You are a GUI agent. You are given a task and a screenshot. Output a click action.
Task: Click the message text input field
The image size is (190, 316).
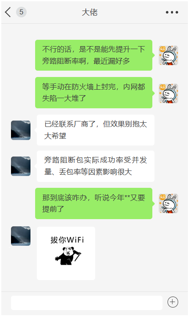[x=87, y=303]
